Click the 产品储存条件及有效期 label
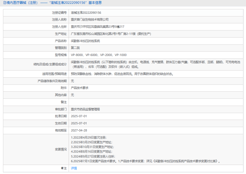Viewport: 246px width, 174px height. tap(52, 81)
